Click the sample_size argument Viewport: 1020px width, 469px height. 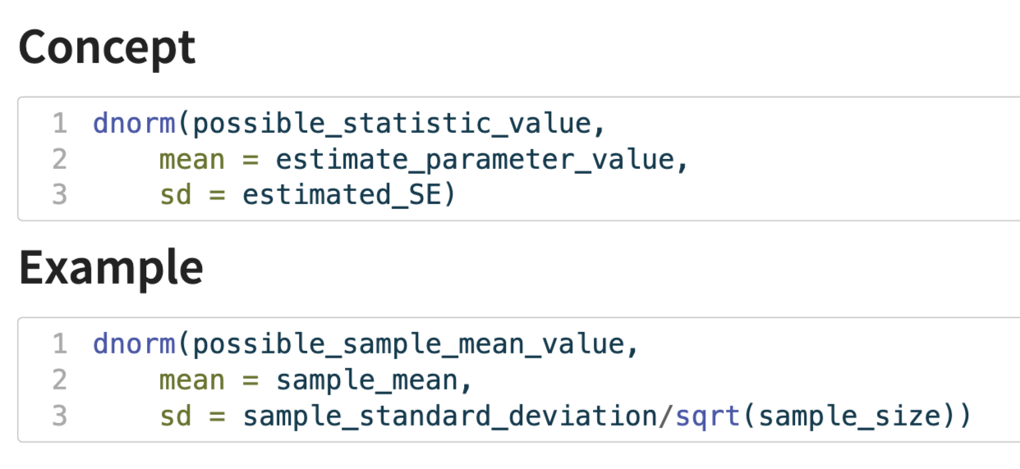[x=848, y=416]
